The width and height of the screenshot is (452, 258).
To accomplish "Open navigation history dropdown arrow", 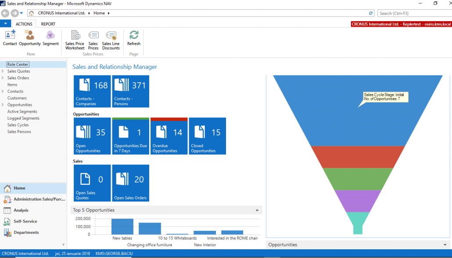I will (22, 13).
